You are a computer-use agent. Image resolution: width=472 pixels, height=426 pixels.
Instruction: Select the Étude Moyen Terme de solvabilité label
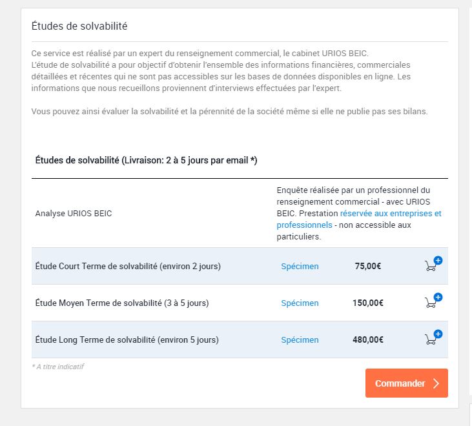pos(122,303)
